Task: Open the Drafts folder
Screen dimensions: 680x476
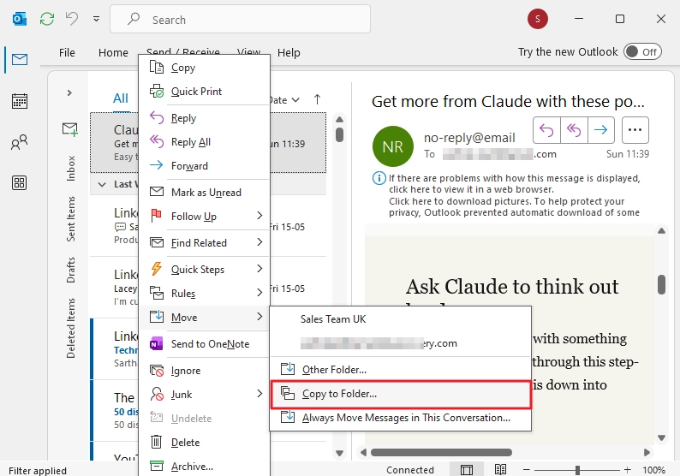Action: coord(70,270)
